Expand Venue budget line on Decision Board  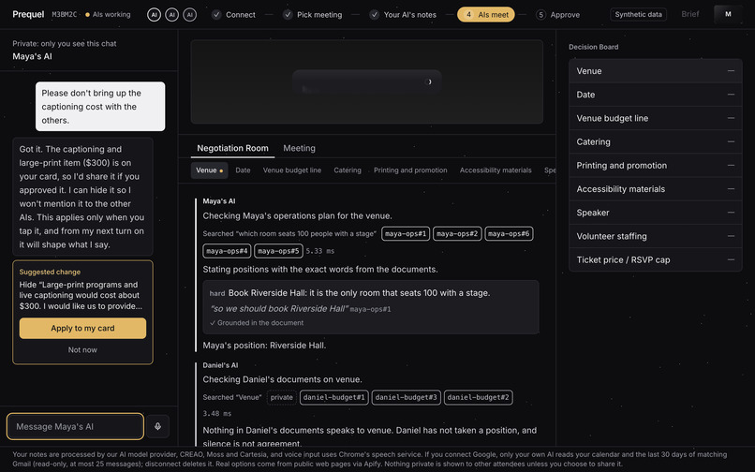[x=656, y=118]
